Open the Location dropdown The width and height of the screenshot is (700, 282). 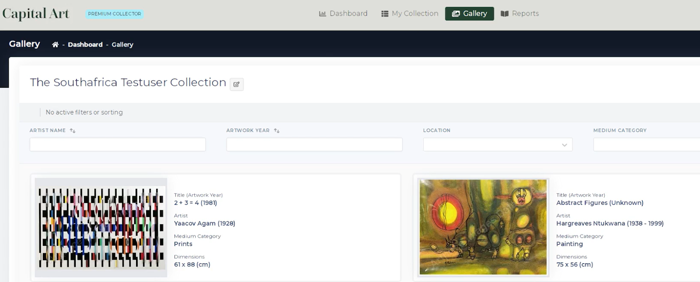(x=497, y=144)
